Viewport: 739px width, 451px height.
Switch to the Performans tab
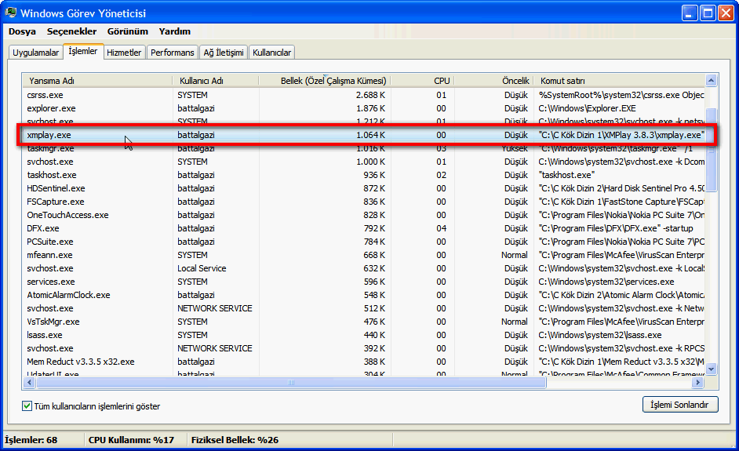[173, 53]
